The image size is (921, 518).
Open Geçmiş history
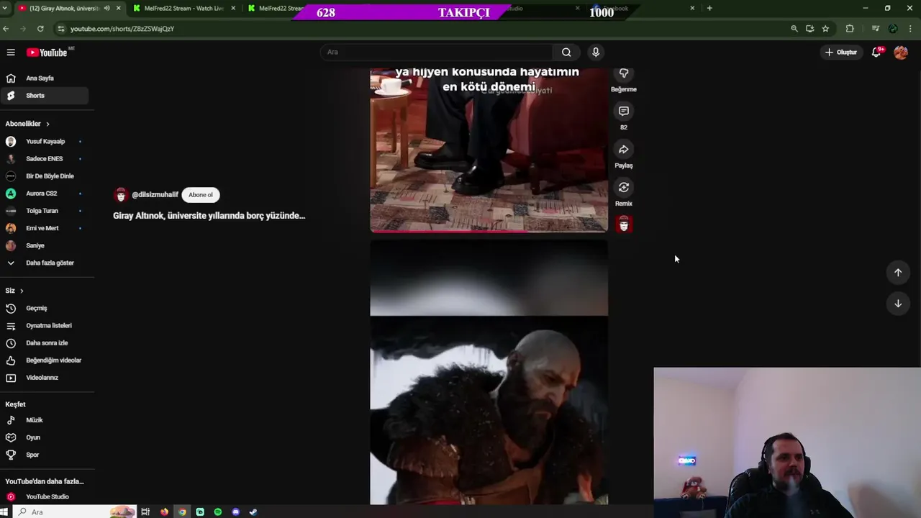pos(44,309)
